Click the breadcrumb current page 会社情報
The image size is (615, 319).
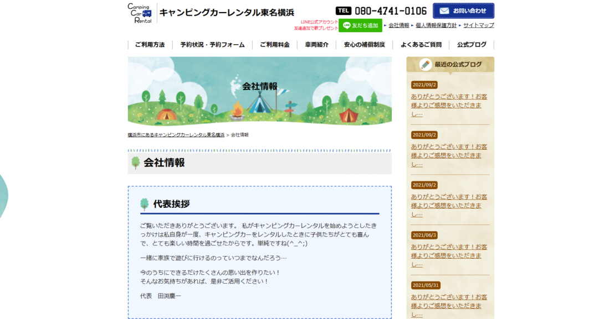coord(240,135)
